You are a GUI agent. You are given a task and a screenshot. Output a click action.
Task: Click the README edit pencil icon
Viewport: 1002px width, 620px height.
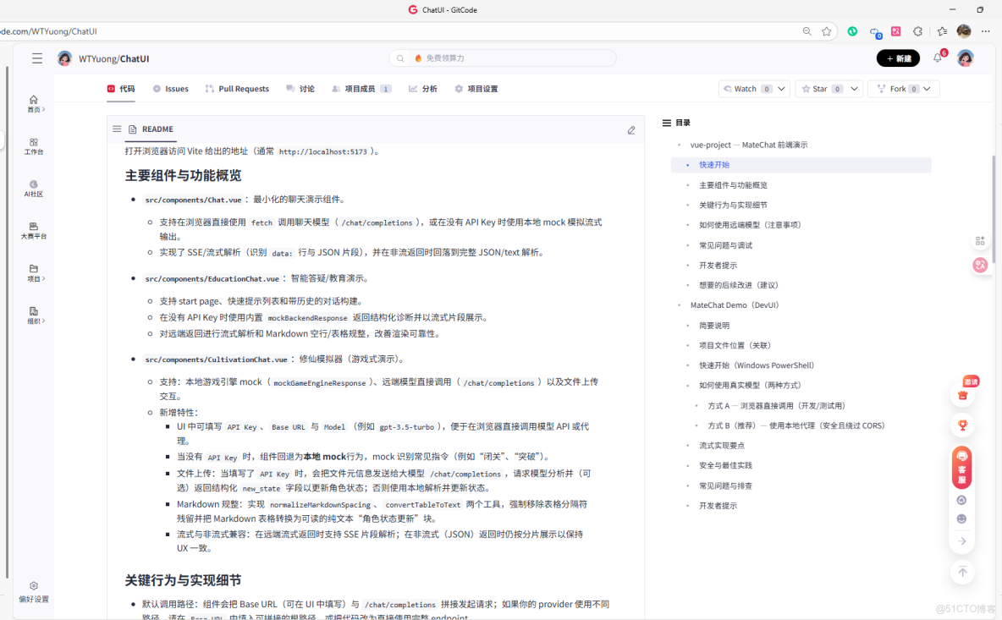630,130
